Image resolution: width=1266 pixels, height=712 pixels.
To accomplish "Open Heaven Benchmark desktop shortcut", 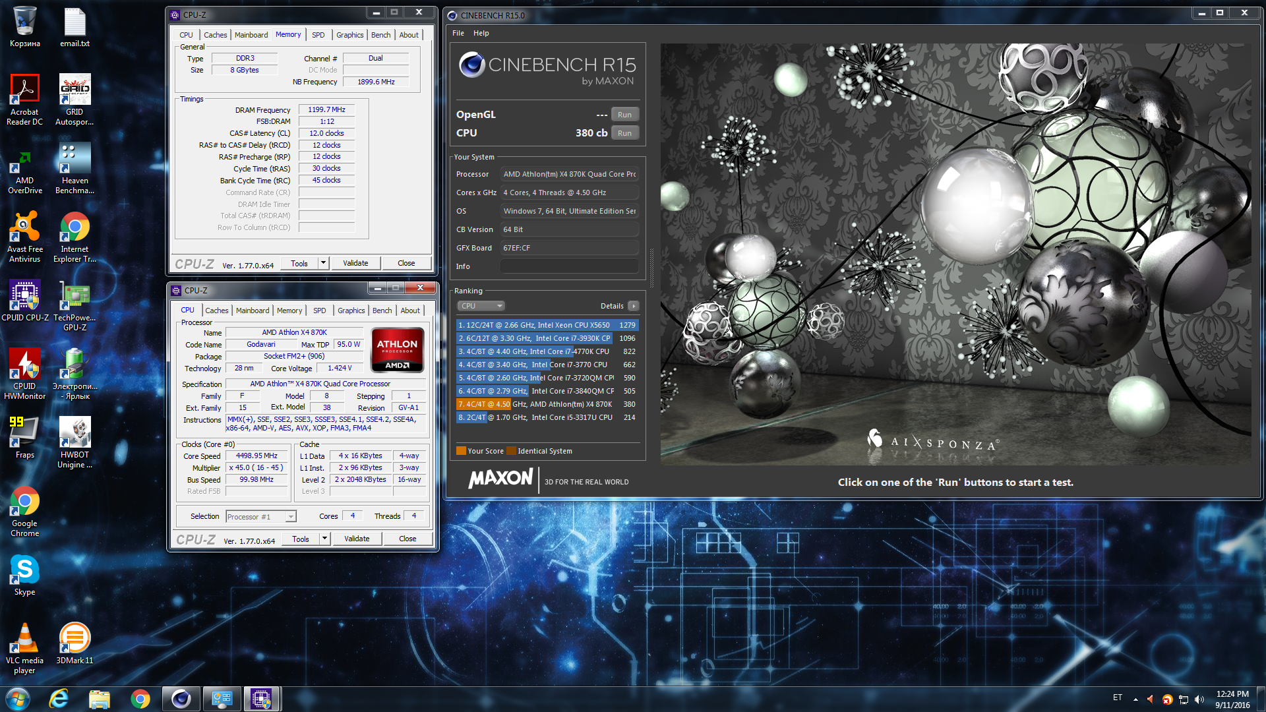I will pos(75,169).
